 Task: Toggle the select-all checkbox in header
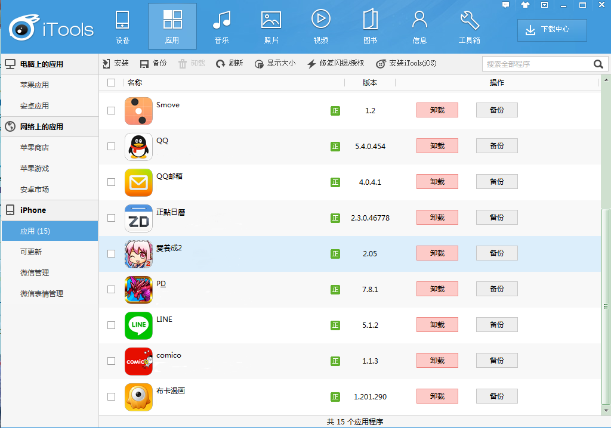[x=112, y=83]
